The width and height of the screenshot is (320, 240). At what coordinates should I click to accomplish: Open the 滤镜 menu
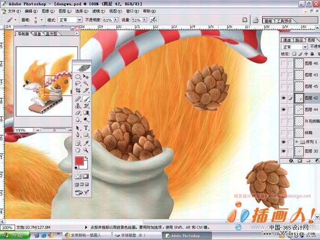tap(99, 11)
